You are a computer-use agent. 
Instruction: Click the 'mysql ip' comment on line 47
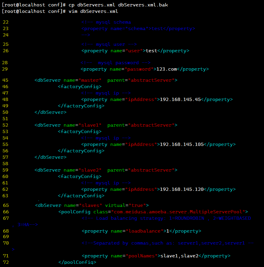106,93
